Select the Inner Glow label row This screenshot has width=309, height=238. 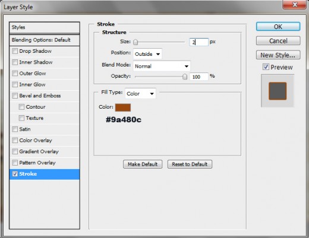click(x=32, y=84)
